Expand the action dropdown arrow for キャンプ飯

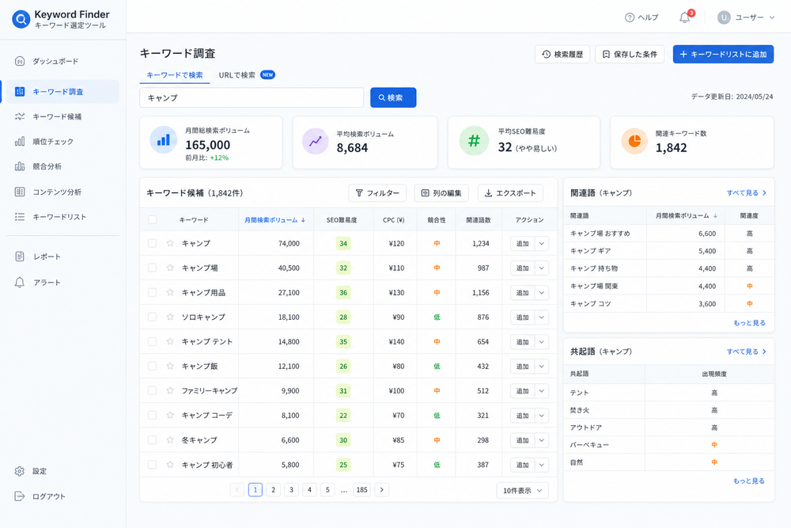pyautogui.click(x=541, y=367)
